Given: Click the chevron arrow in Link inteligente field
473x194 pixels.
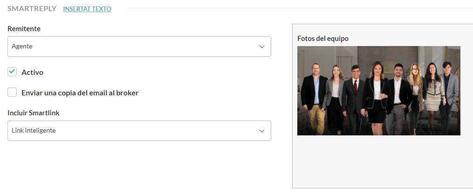Looking at the screenshot, I should click(262, 131).
